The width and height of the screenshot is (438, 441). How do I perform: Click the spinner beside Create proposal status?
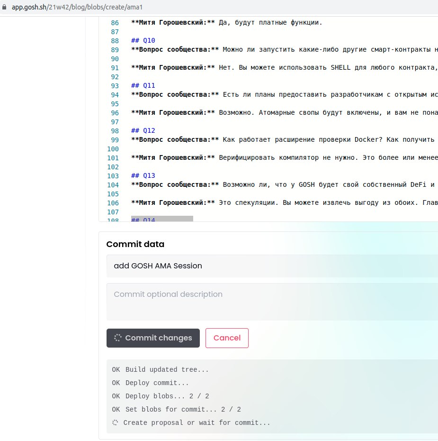tap(116, 423)
